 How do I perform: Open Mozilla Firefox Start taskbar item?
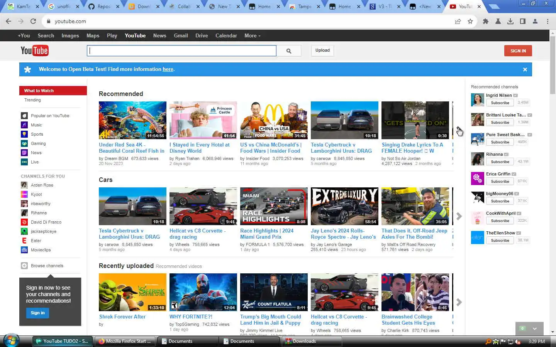tap(125, 341)
